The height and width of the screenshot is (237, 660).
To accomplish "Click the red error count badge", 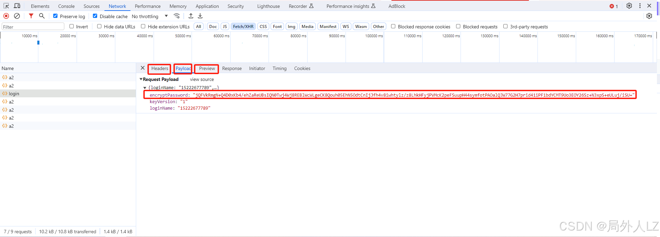I will 614,6.
